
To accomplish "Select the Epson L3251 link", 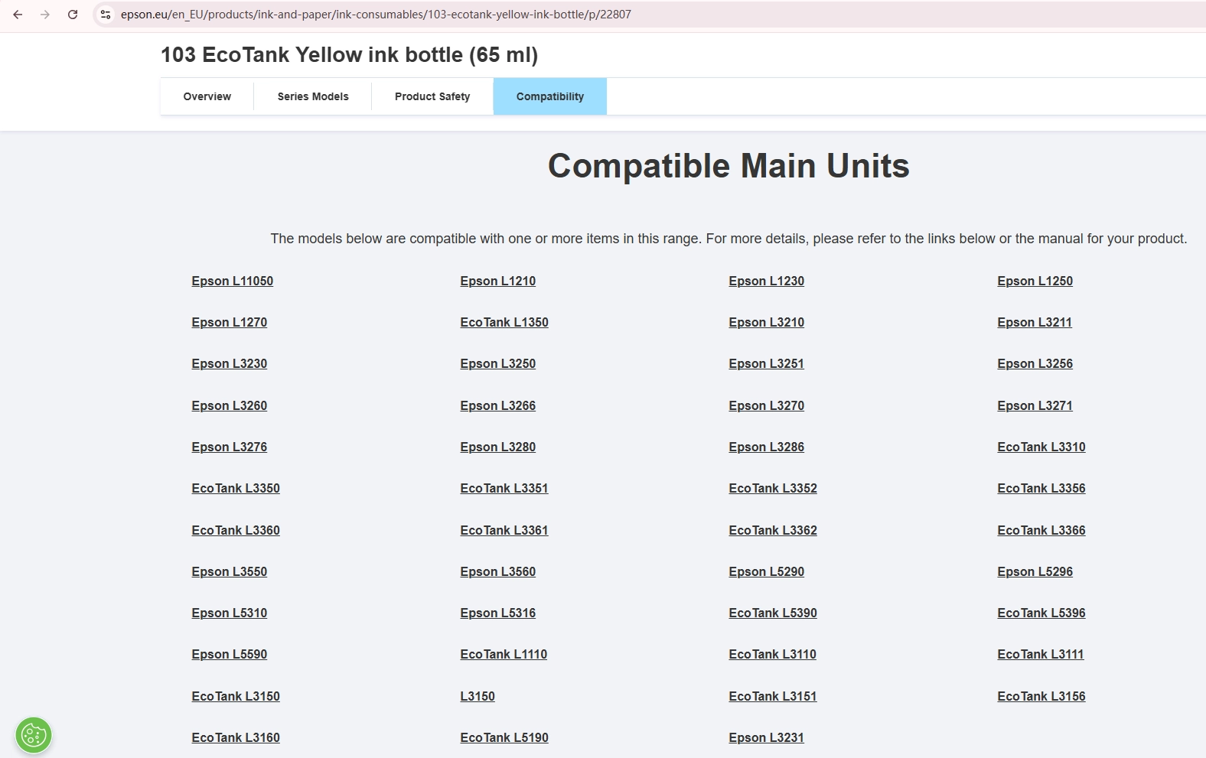I will (x=766, y=363).
